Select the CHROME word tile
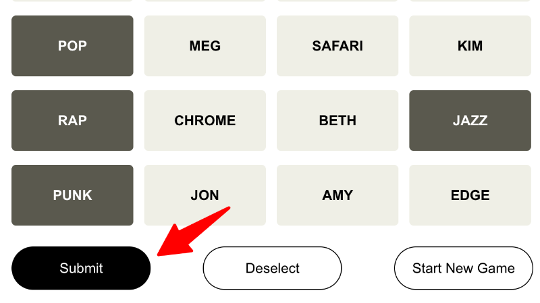 pyautogui.click(x=205, y=121)
